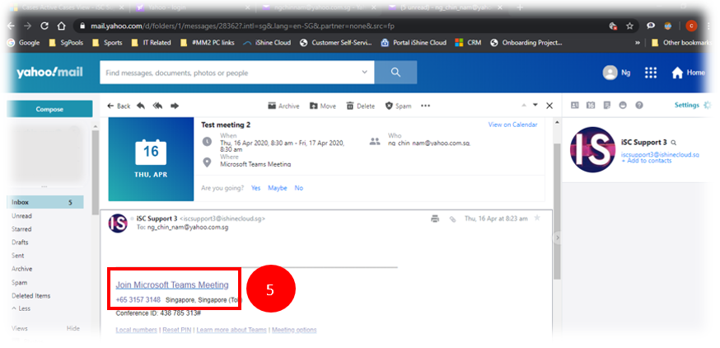Open the Inbox folder
Image resolution: width=720 pixels, height=348 pixels.
pyautogui.click(x=45, y=202)
